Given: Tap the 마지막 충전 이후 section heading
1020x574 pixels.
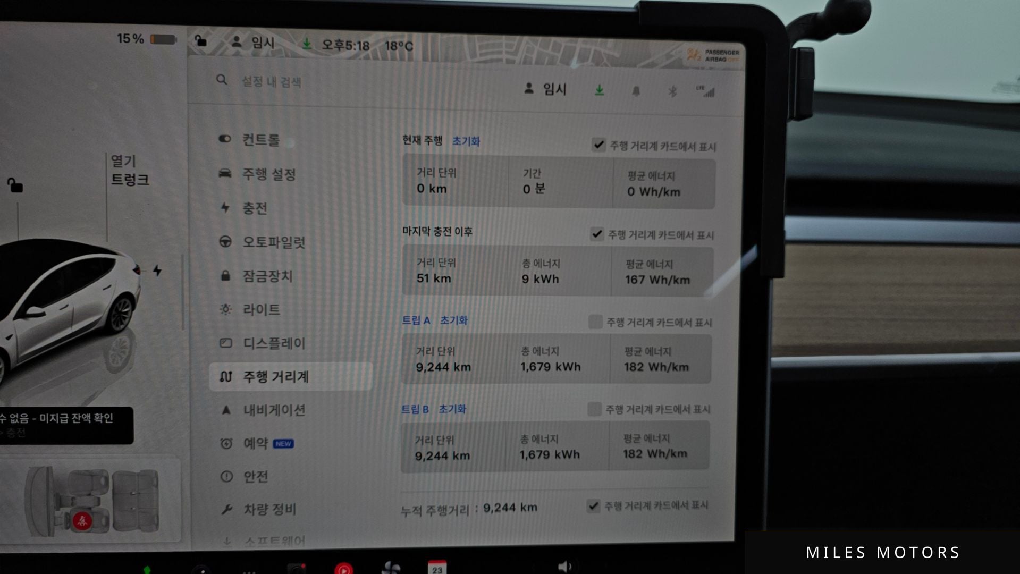Looking at the screenshot, I should click(x=437, y=231).
